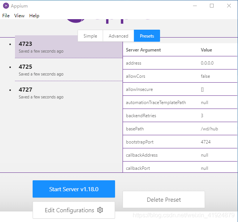Click null value of automationTraceTemplatePath

click(x=205, y=103)
